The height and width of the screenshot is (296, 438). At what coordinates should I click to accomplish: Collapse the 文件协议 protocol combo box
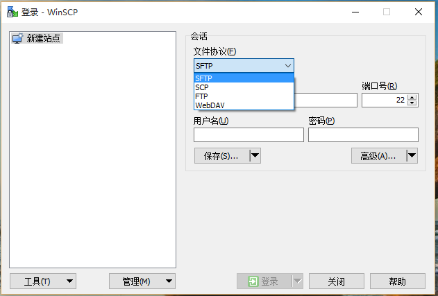pyautogui.click(x=244, y=66)
